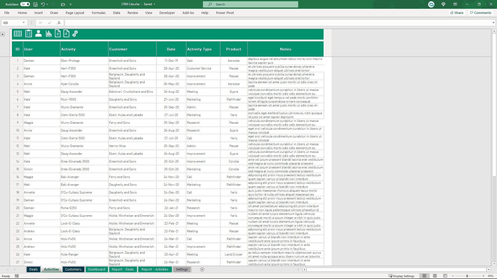Switch to the Deals sheet tab

coord(33,269)
